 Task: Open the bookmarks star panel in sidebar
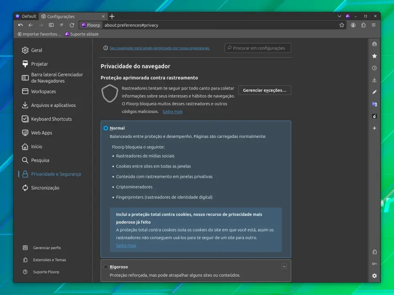coord(374,56)
